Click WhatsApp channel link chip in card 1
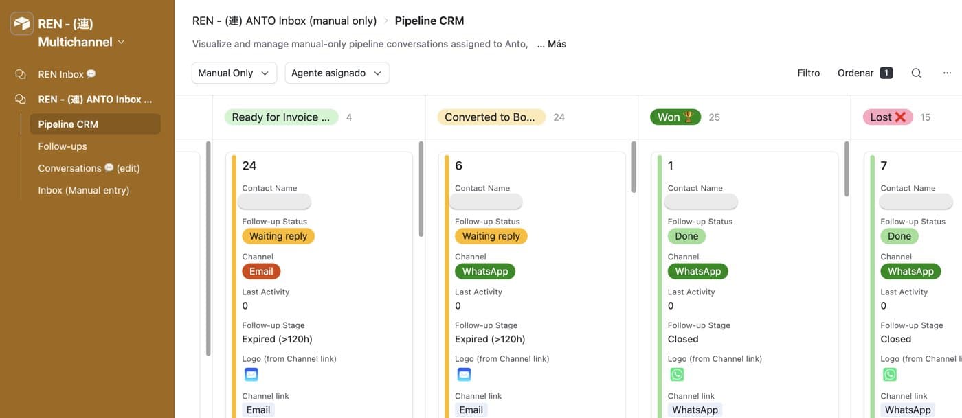 tap(695, 410)
